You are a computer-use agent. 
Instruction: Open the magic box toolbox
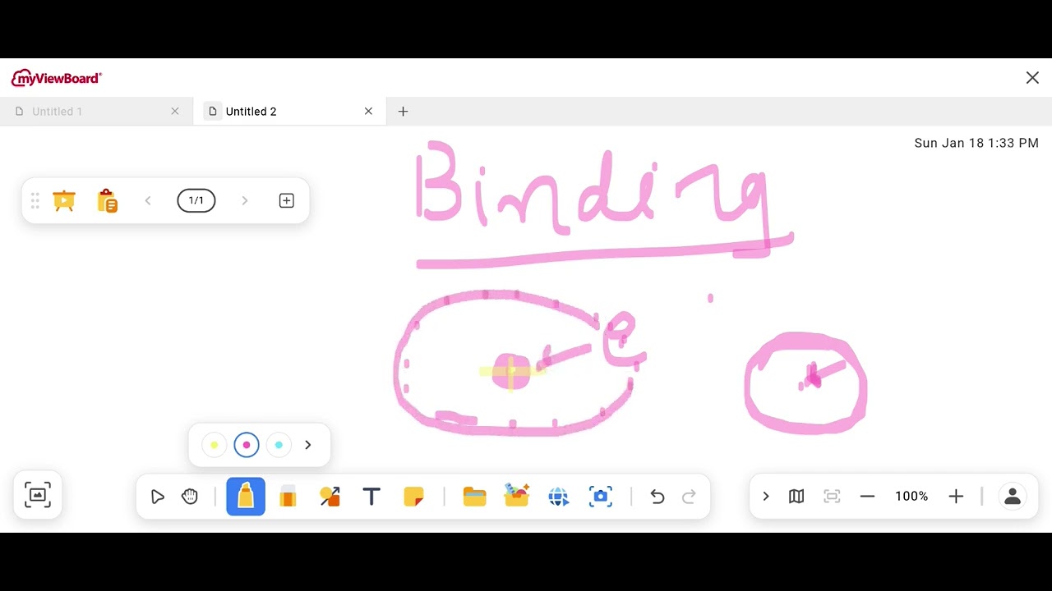pos(517,496)
